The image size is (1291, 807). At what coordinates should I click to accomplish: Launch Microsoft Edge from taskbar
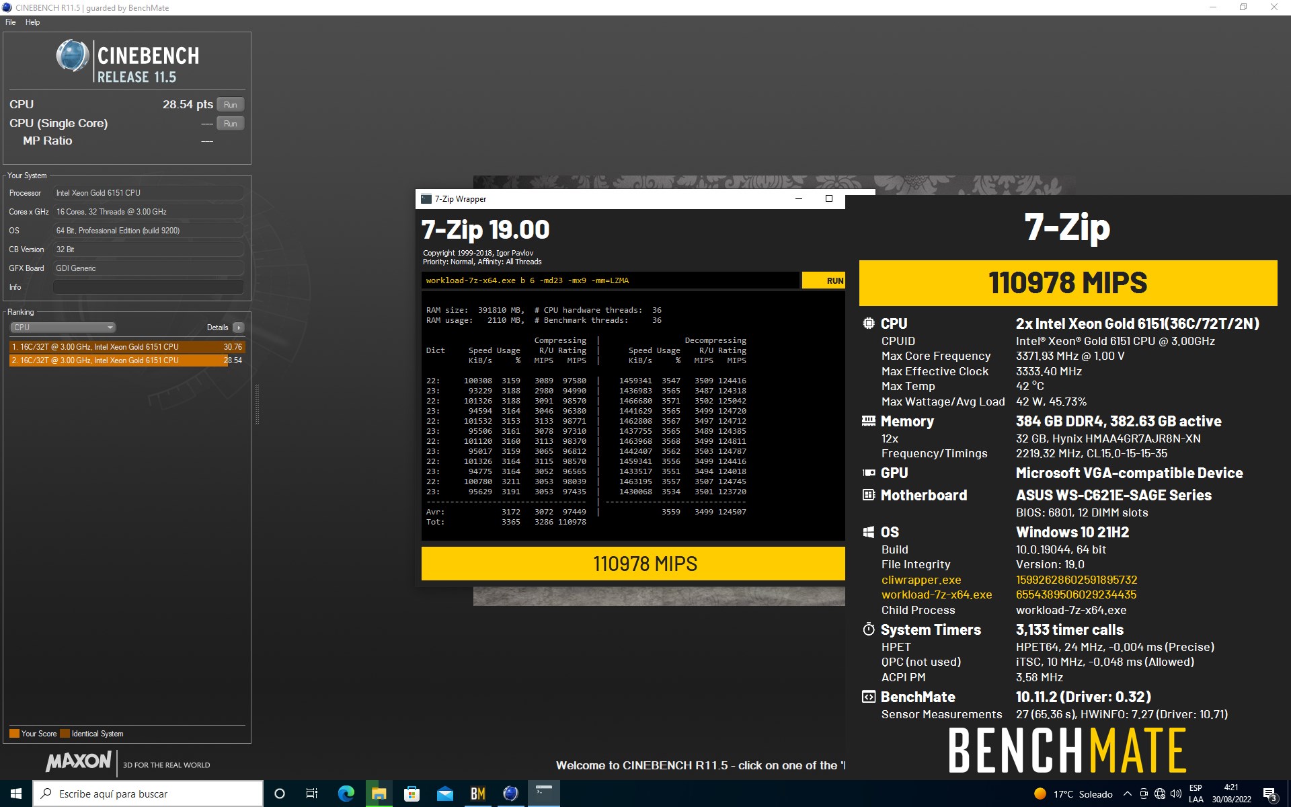click(x=346, y=794)
